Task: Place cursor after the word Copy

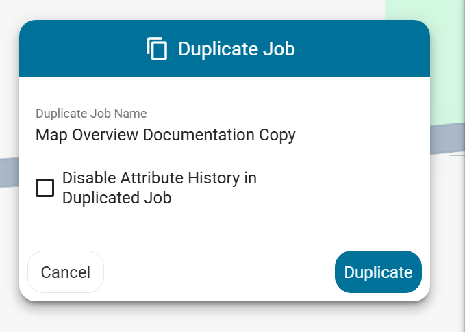Action: (297, 135)
